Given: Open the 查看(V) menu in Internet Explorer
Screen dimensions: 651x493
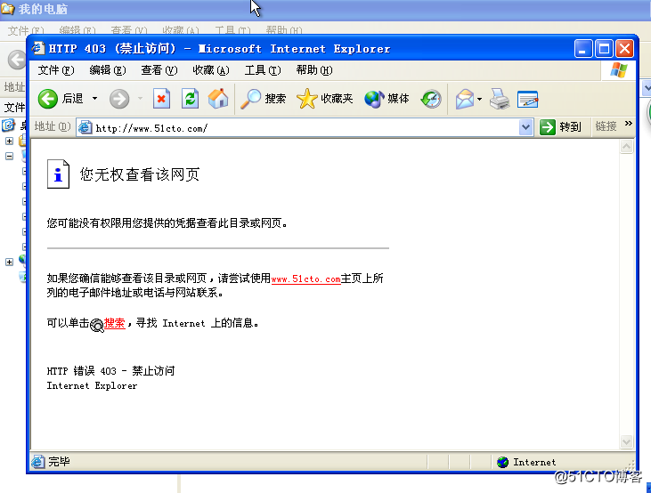Looking at the screenshot, I should (x=159, y=70).
